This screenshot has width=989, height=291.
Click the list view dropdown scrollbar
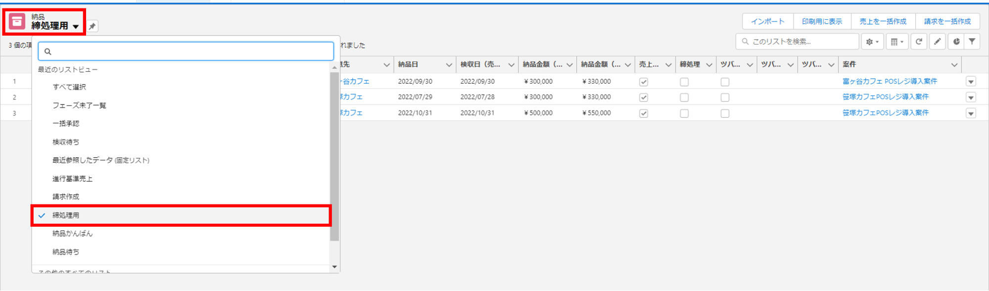(x=334, y=156)
